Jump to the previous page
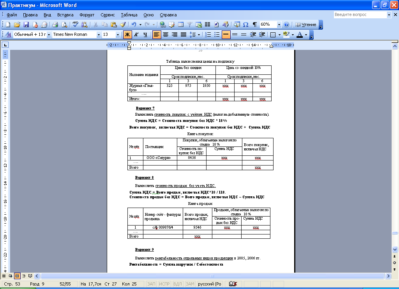 click(x=394, y=256)
